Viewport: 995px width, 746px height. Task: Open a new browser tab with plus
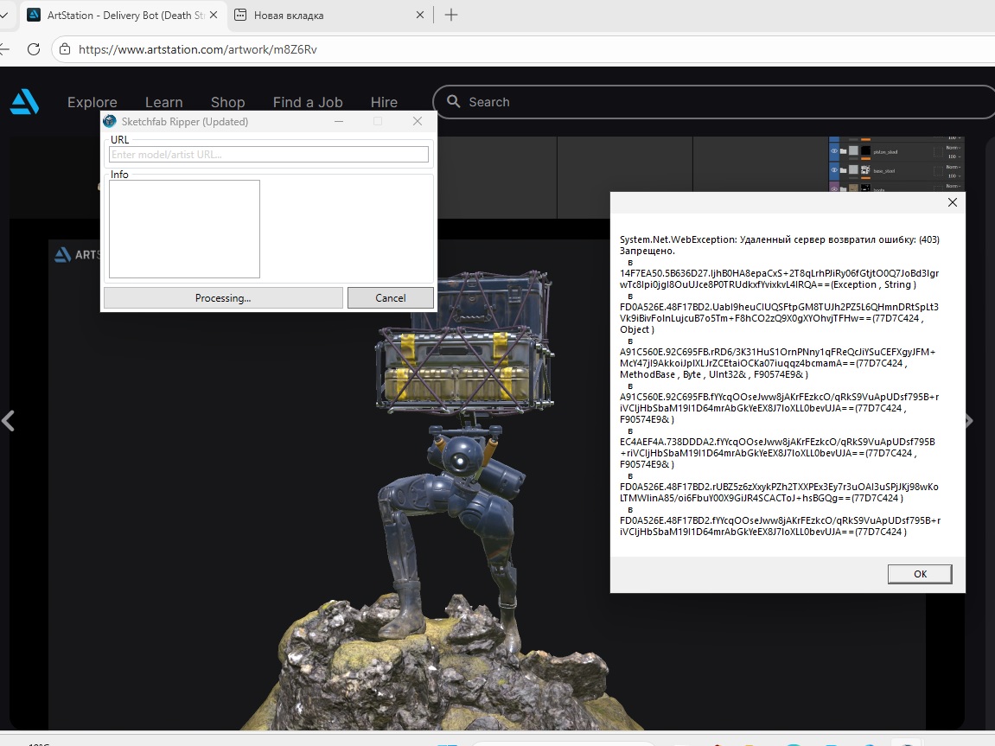pos(450,15)
